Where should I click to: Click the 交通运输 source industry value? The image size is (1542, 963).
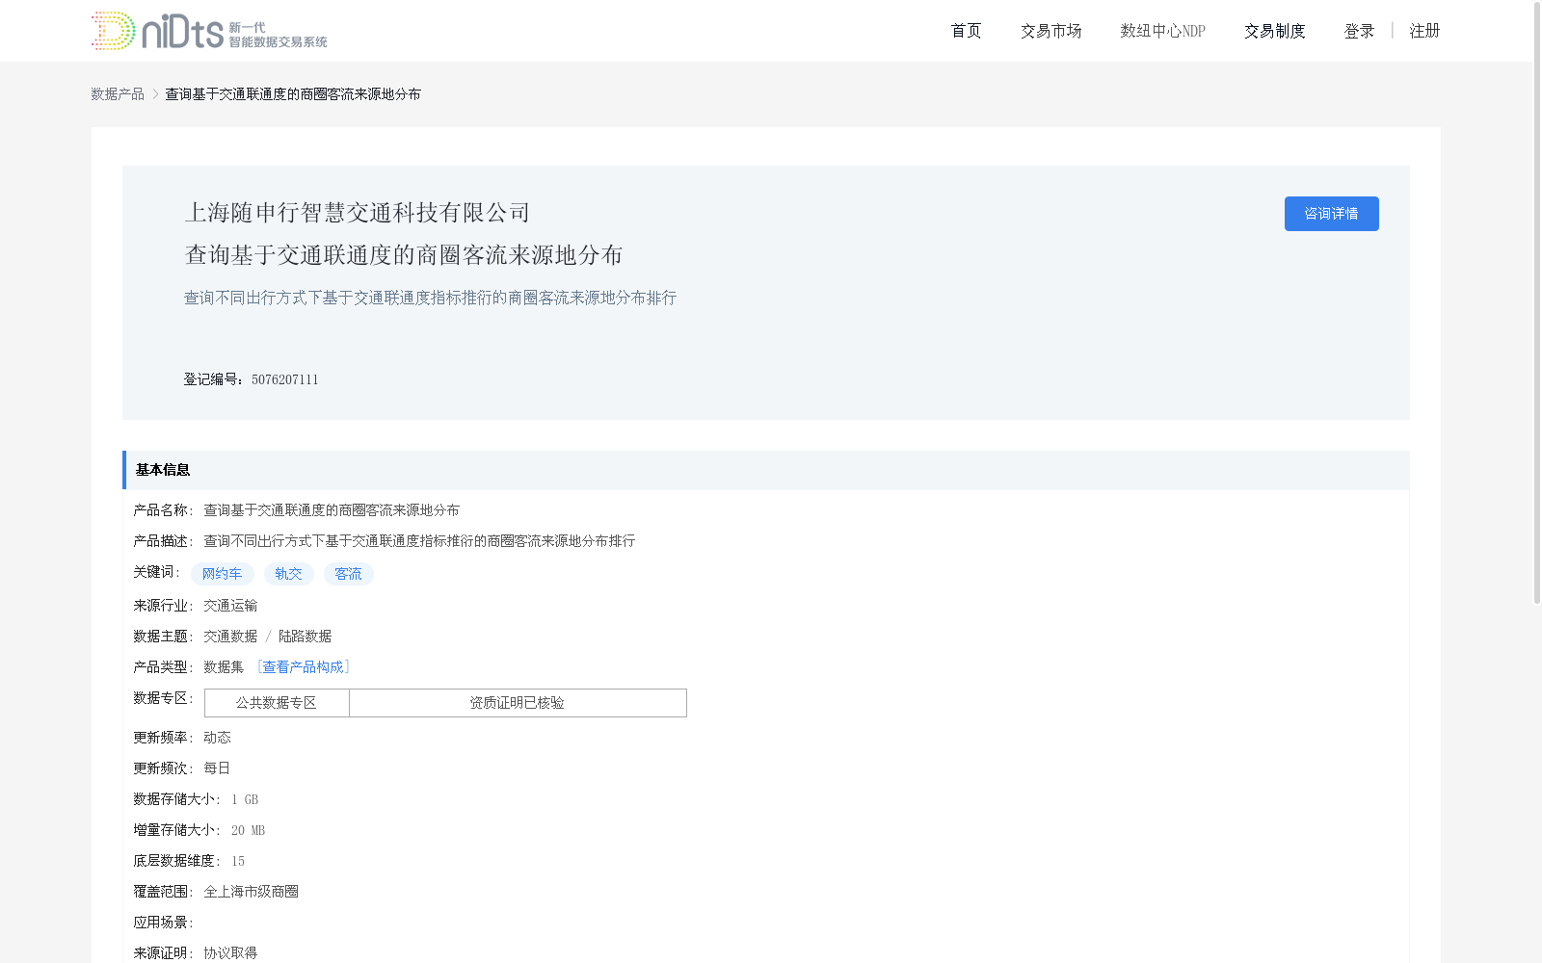[x=230, y=606]
